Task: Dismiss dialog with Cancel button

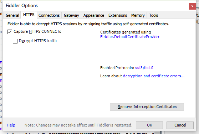Action: click(180, 125)
